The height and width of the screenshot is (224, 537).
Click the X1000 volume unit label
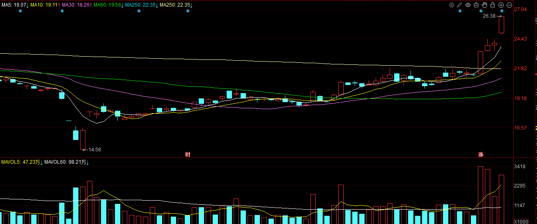click(521, 221)
